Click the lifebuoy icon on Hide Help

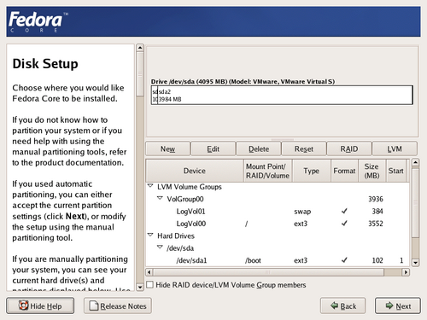(23, 305)
